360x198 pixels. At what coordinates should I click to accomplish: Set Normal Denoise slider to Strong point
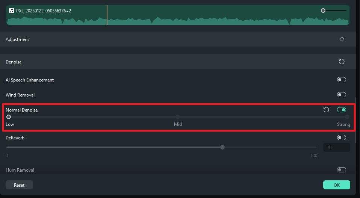tap(347, 117)
